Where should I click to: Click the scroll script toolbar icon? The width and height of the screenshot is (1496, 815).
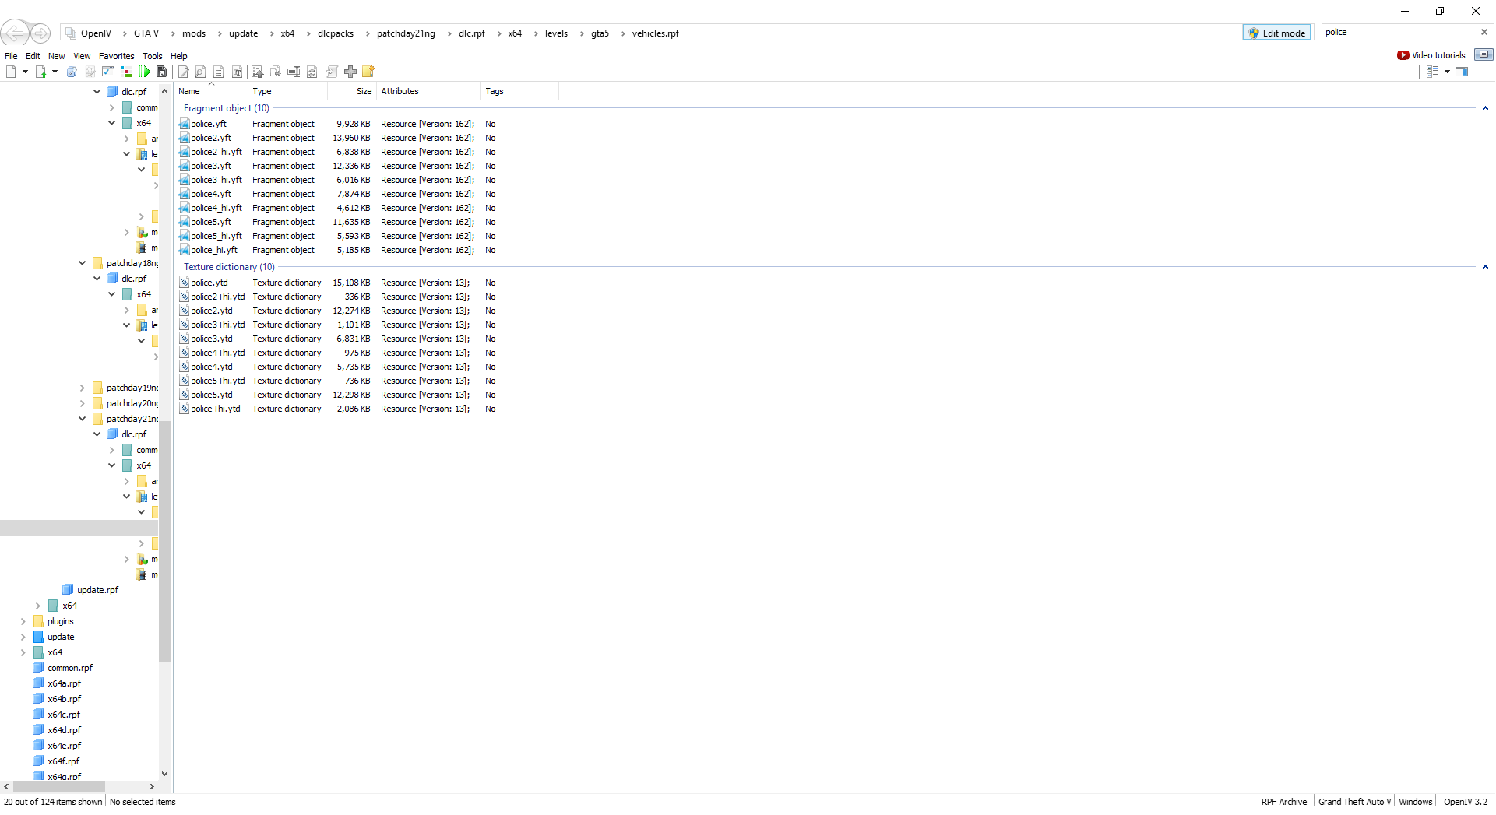click(332, 72)
